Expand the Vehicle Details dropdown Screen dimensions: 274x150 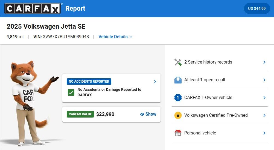[115, 37]
